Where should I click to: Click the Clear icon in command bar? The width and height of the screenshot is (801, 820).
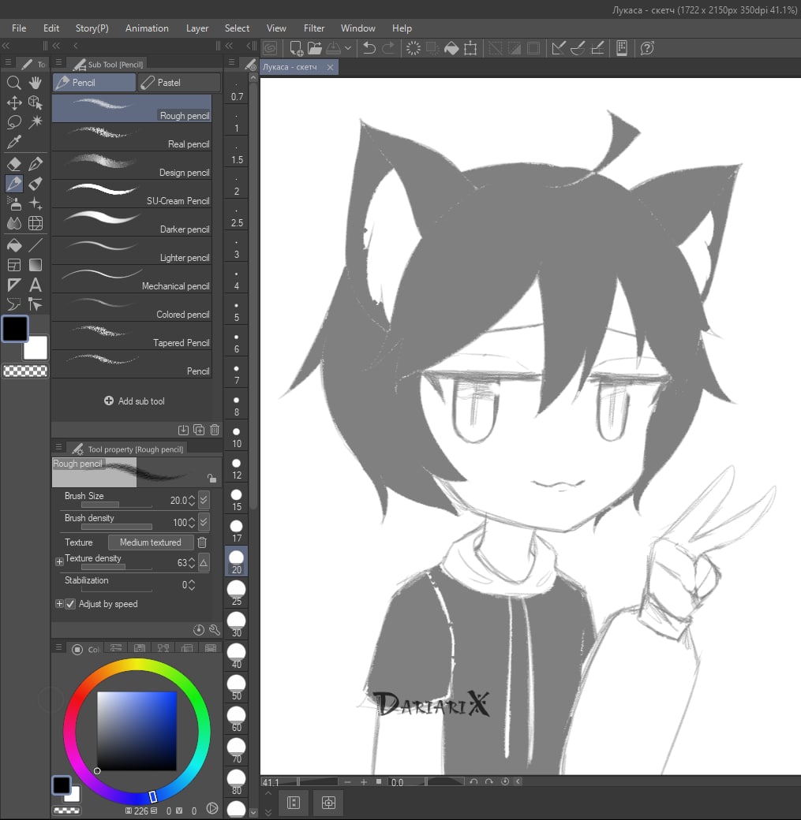click(413, 48)
